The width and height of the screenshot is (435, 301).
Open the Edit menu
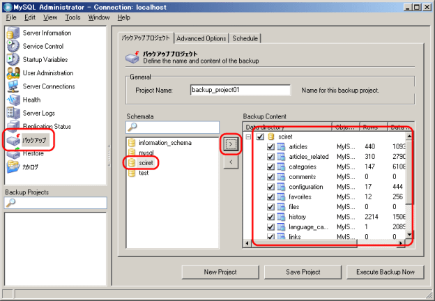tap(30, 17)
